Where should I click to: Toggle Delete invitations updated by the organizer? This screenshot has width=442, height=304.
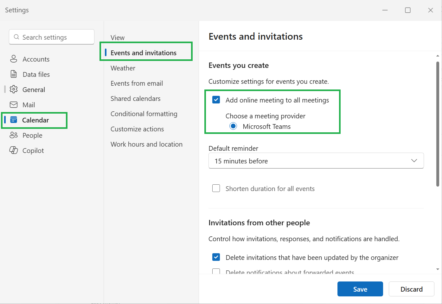(216, 257)
